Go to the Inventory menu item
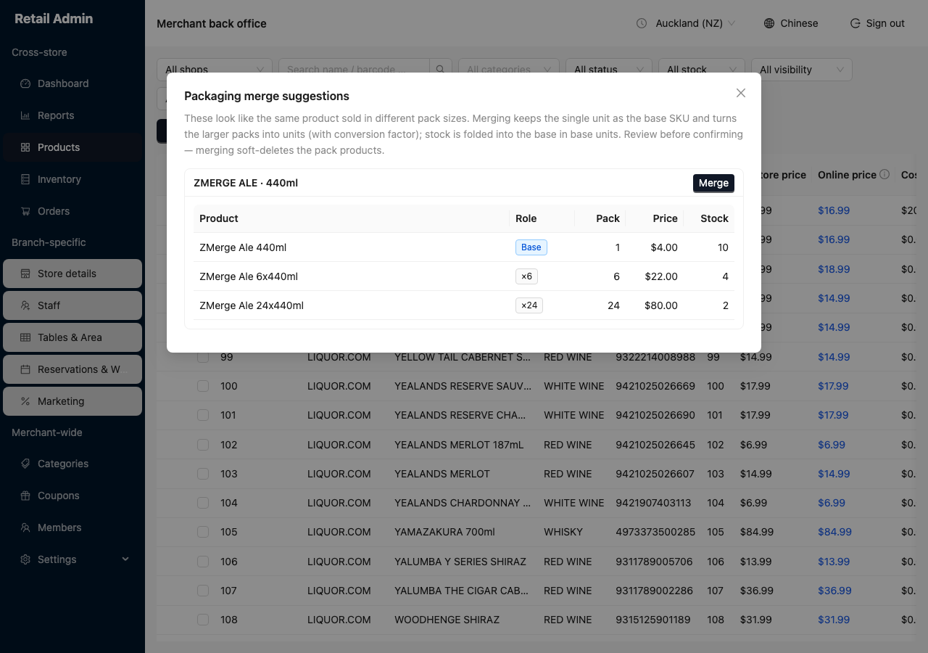The height and width of the screenshot is (653, 928). tap(72, 179)
